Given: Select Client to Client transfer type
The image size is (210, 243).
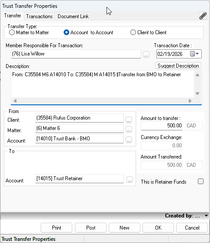Looking at the screenshot, I should [x=149, y=32].
